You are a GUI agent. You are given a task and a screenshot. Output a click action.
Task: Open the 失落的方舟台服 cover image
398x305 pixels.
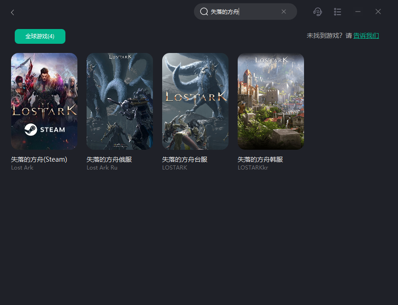click(x=195, y=101)
